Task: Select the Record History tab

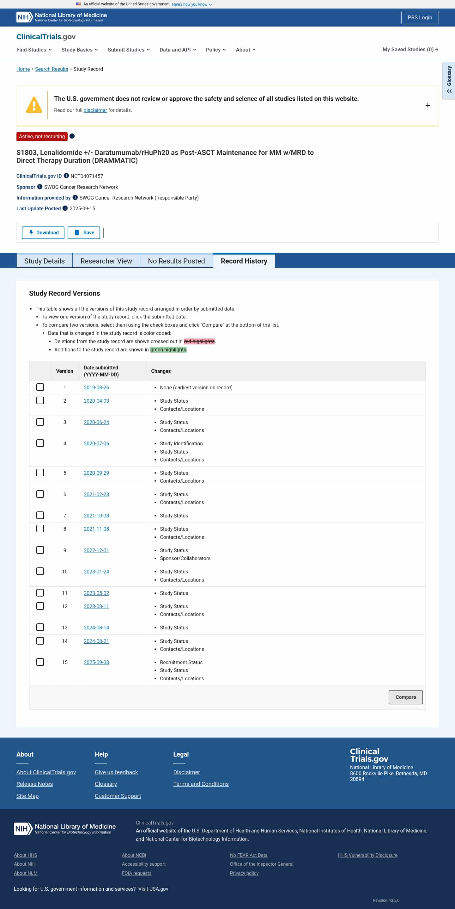Action: coord(244,261)
